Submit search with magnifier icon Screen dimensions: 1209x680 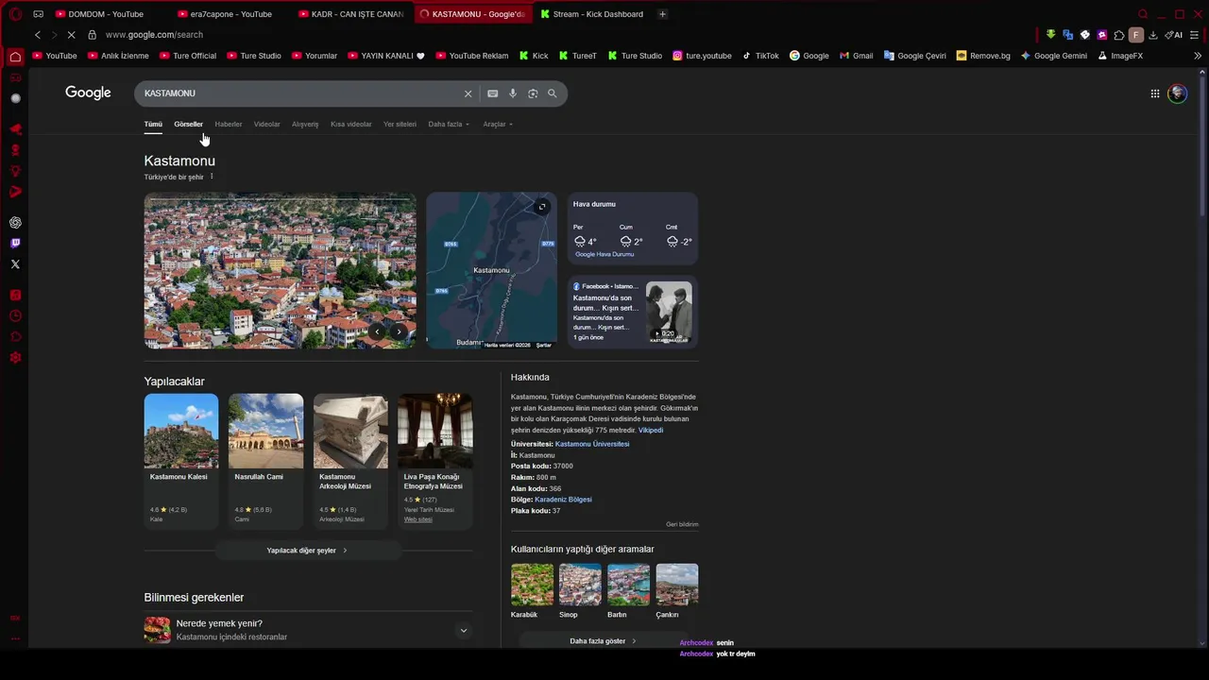click(x=553, y=93)
